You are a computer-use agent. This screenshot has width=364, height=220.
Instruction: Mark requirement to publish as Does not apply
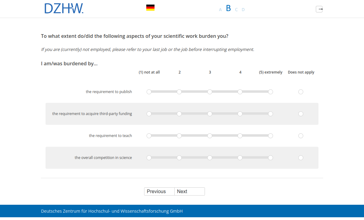point(301,92)
